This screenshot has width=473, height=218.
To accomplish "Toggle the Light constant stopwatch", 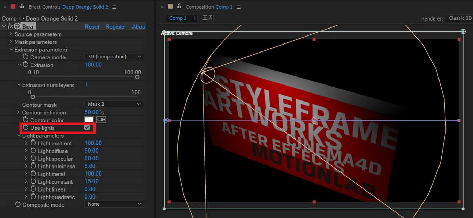I will [33, 181].
